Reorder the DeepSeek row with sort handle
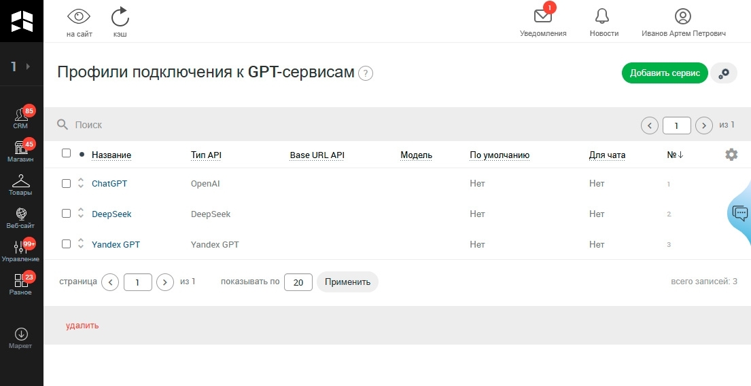The image size is (751, 386). pos(81,213)
